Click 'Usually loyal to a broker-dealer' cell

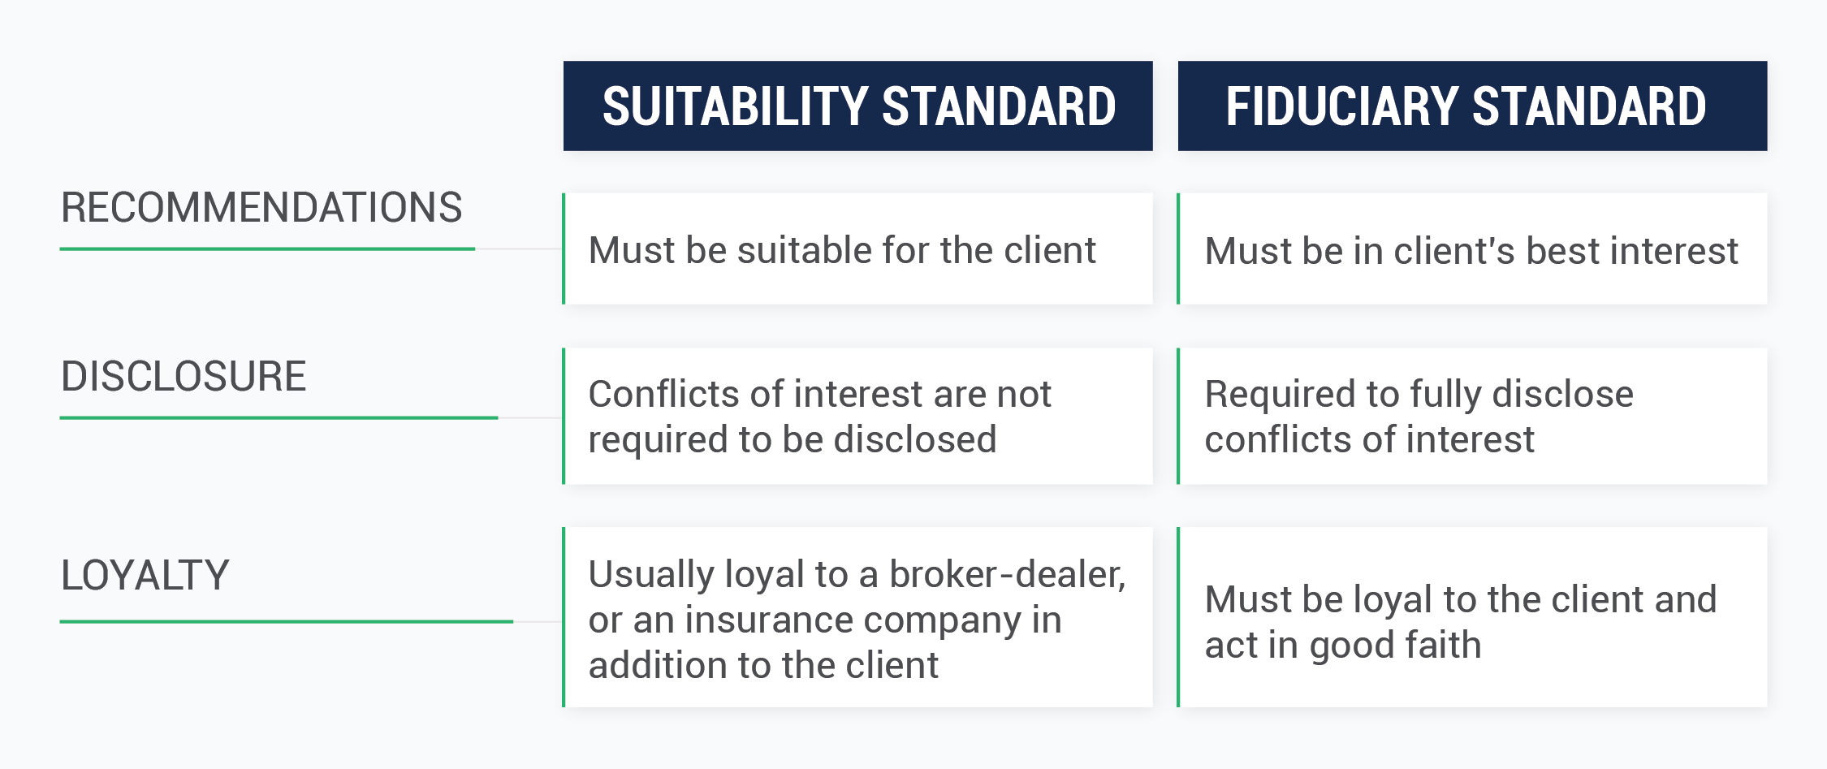coord(857,617)
